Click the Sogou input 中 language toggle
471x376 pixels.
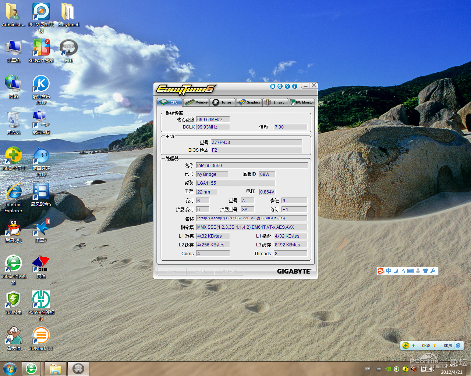coord(389,271)
